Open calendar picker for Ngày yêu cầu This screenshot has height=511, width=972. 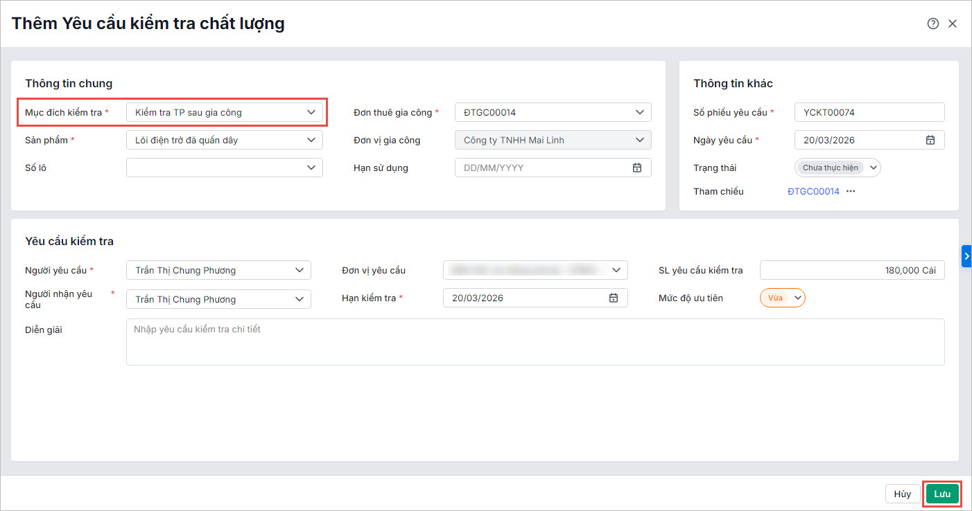click(x=930, y=140)
